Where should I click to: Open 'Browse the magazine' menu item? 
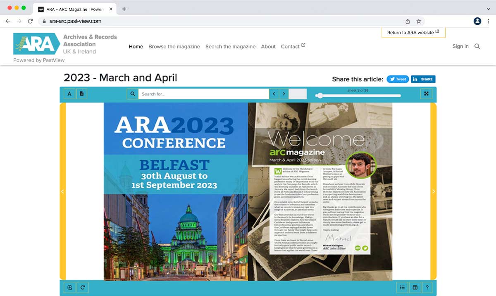tap(174, 47)
